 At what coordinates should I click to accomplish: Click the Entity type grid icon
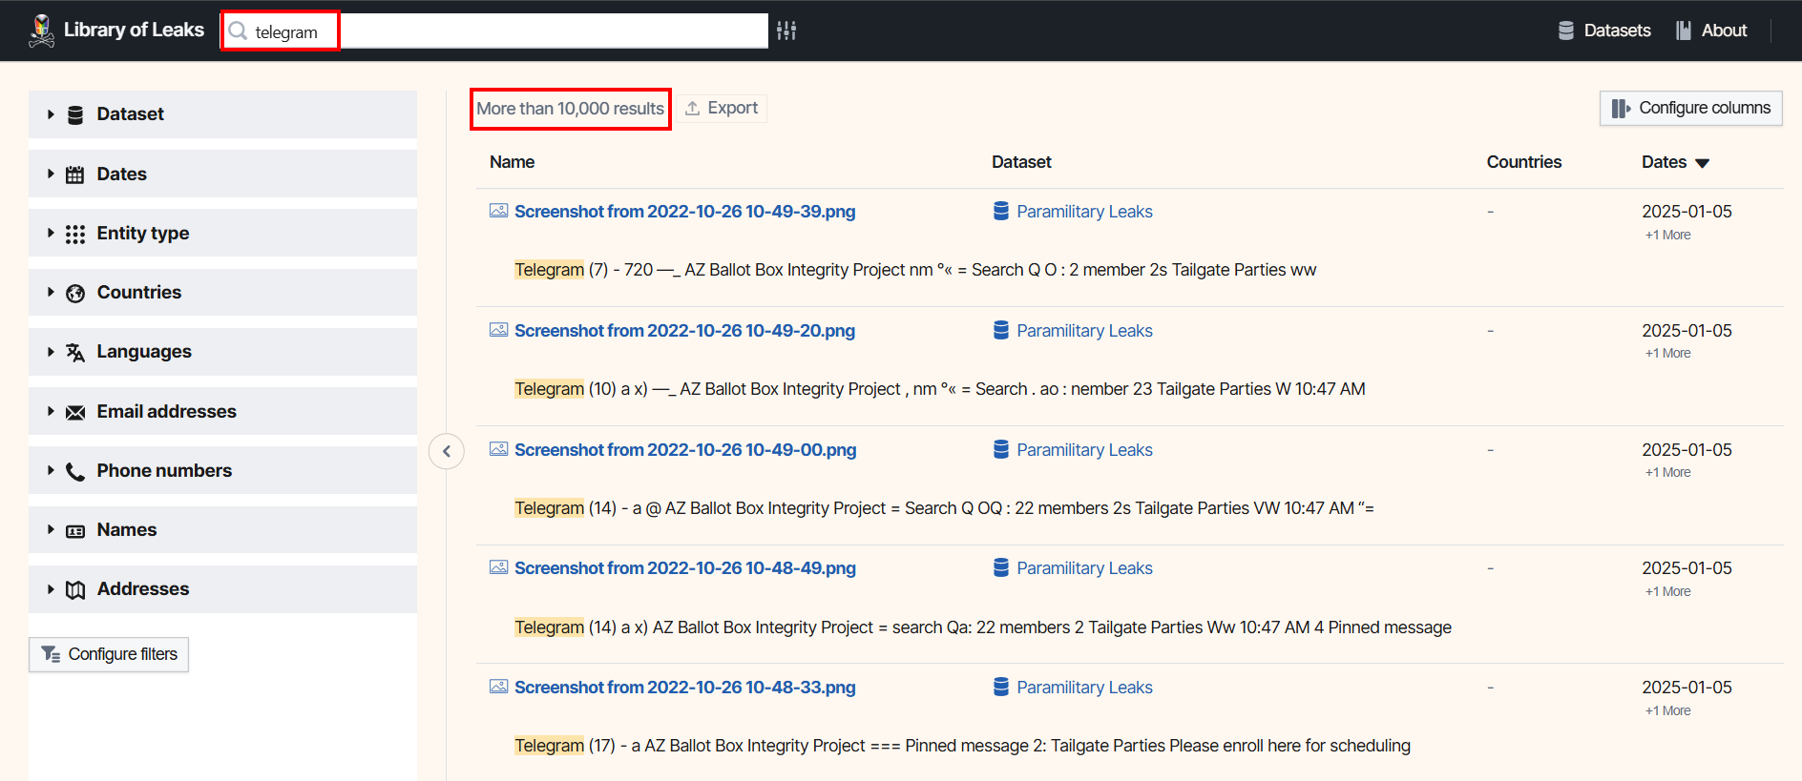(75, 235)
